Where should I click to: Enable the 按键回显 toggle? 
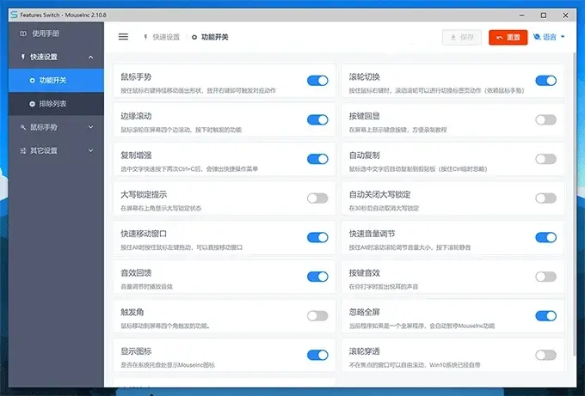pos(545,120)
